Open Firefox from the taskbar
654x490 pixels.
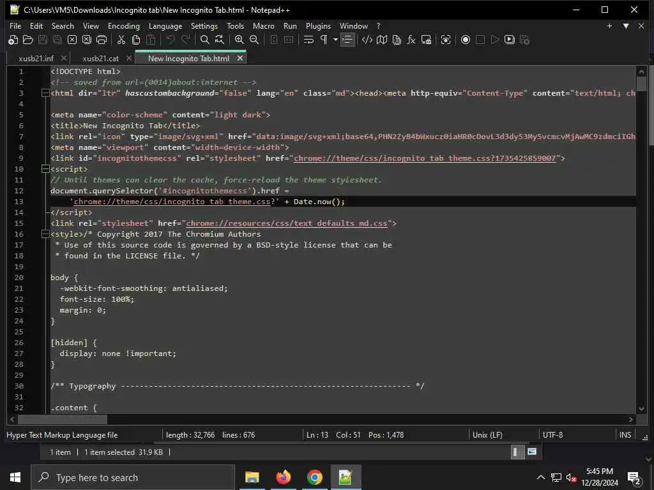pyautogui.click(x=283, y=477)
